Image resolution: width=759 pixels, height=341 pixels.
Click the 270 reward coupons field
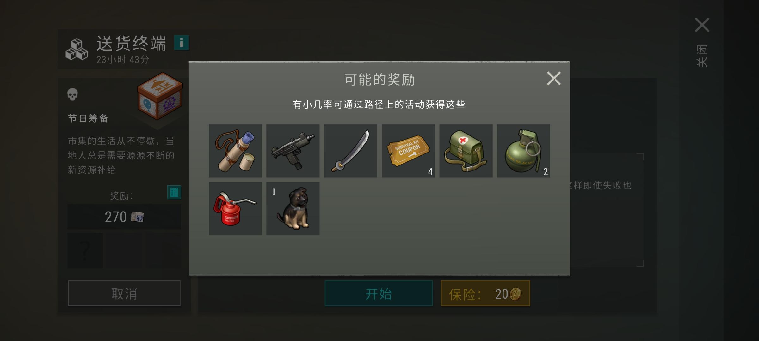tap(124, 217)
